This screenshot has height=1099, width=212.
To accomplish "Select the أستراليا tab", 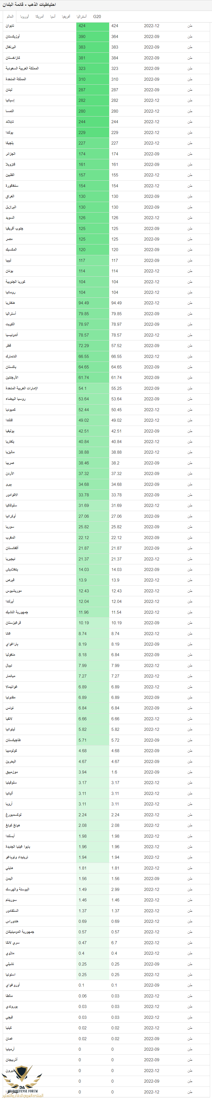I will click(82, 17).
